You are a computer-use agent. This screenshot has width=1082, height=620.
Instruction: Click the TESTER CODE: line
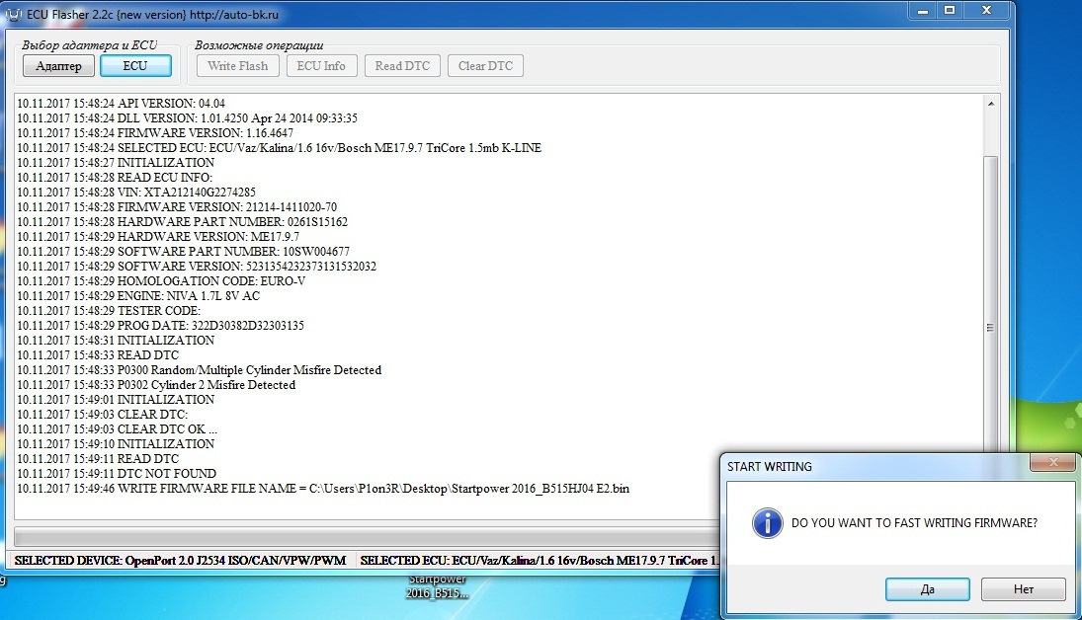click(x=109, y=311)
